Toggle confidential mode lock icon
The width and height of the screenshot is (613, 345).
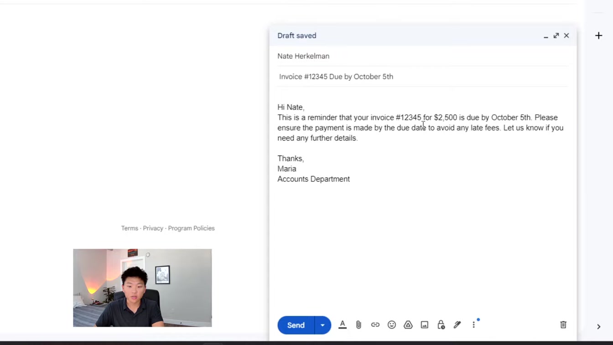(441, 325)
